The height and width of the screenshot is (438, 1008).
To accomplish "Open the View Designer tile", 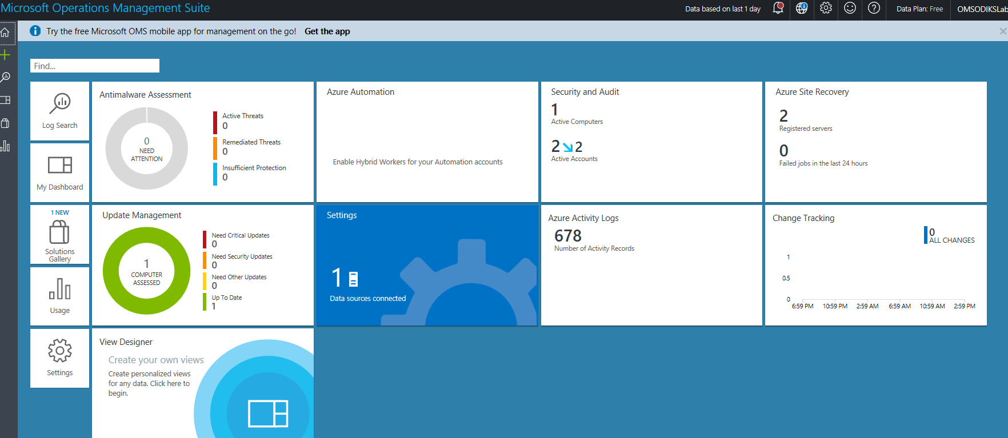I will (x=203, y=383).
